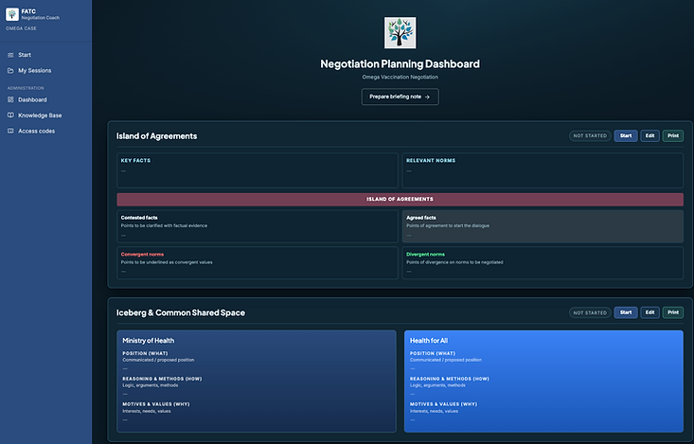This screenshot has width=694, height=444.
Task: Click the Knowledge Base book icon
Action: coord(10,115)
